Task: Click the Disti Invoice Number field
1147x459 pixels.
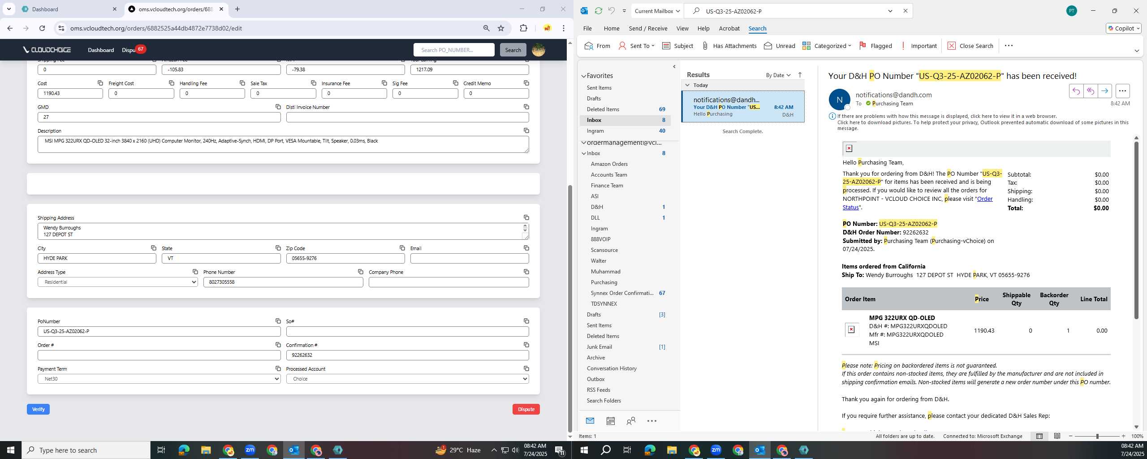Action: pos(407,117)
